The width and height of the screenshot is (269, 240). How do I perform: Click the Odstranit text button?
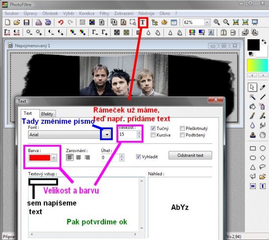(190, 155)
